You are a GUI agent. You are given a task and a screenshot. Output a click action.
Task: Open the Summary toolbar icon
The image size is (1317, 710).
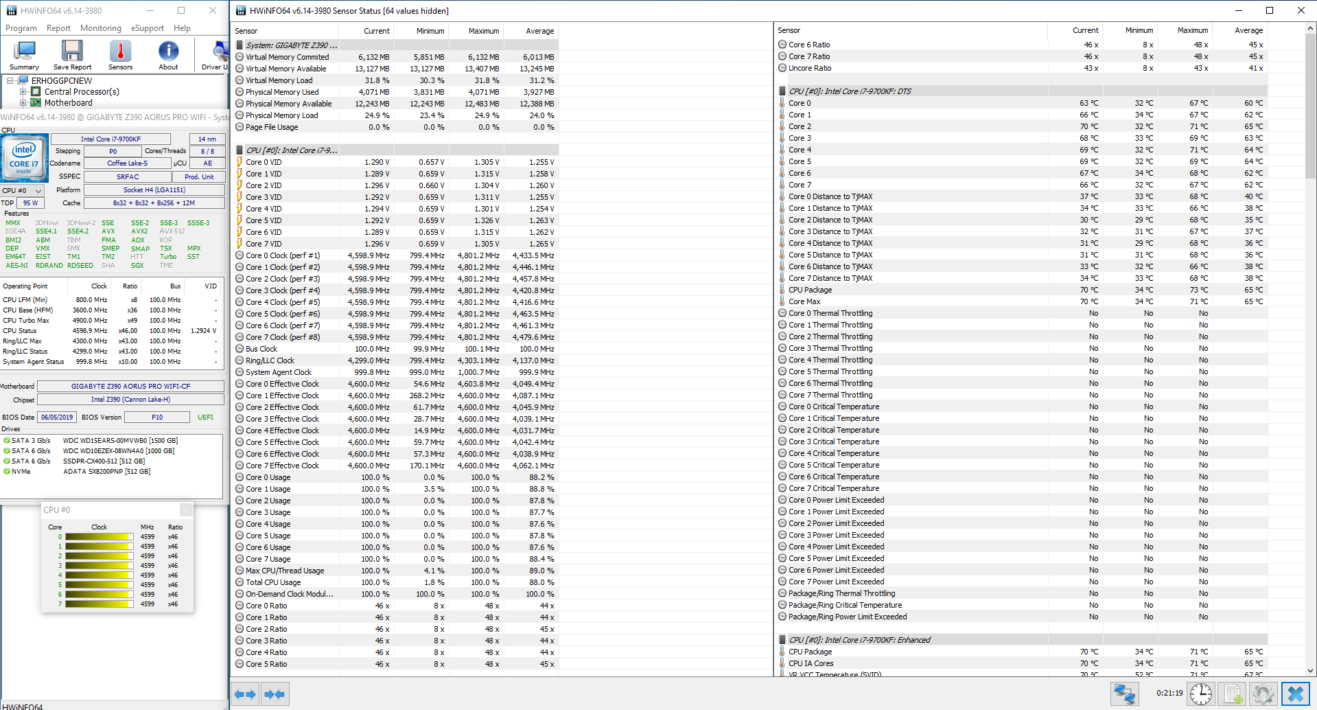pos(25,55)
